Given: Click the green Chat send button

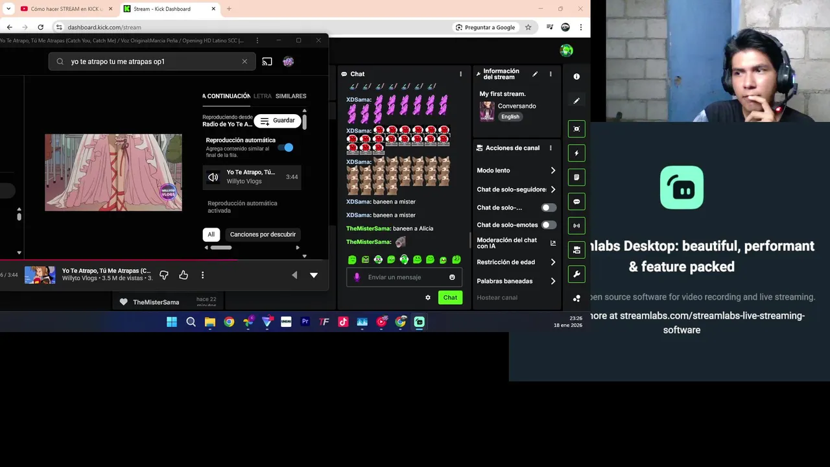Looking at the screenshot, I should (450, 298).
